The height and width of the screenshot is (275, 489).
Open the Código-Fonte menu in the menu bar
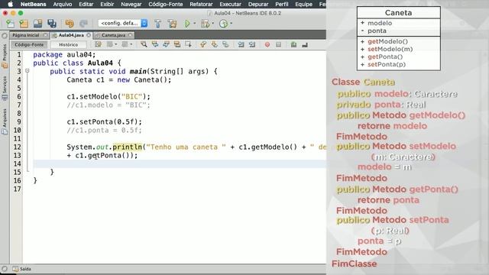(166, 4)
